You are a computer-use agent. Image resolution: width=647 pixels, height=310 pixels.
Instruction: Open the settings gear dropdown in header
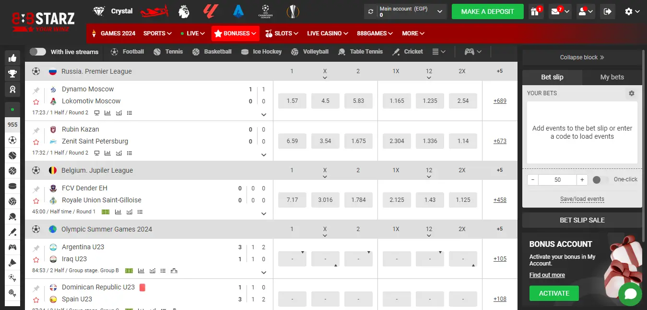(632, 11)
